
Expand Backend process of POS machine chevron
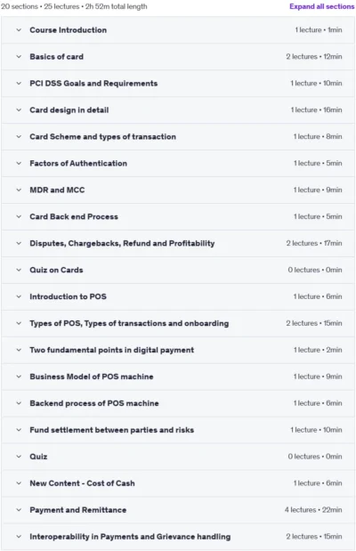(x=19, y=403)
